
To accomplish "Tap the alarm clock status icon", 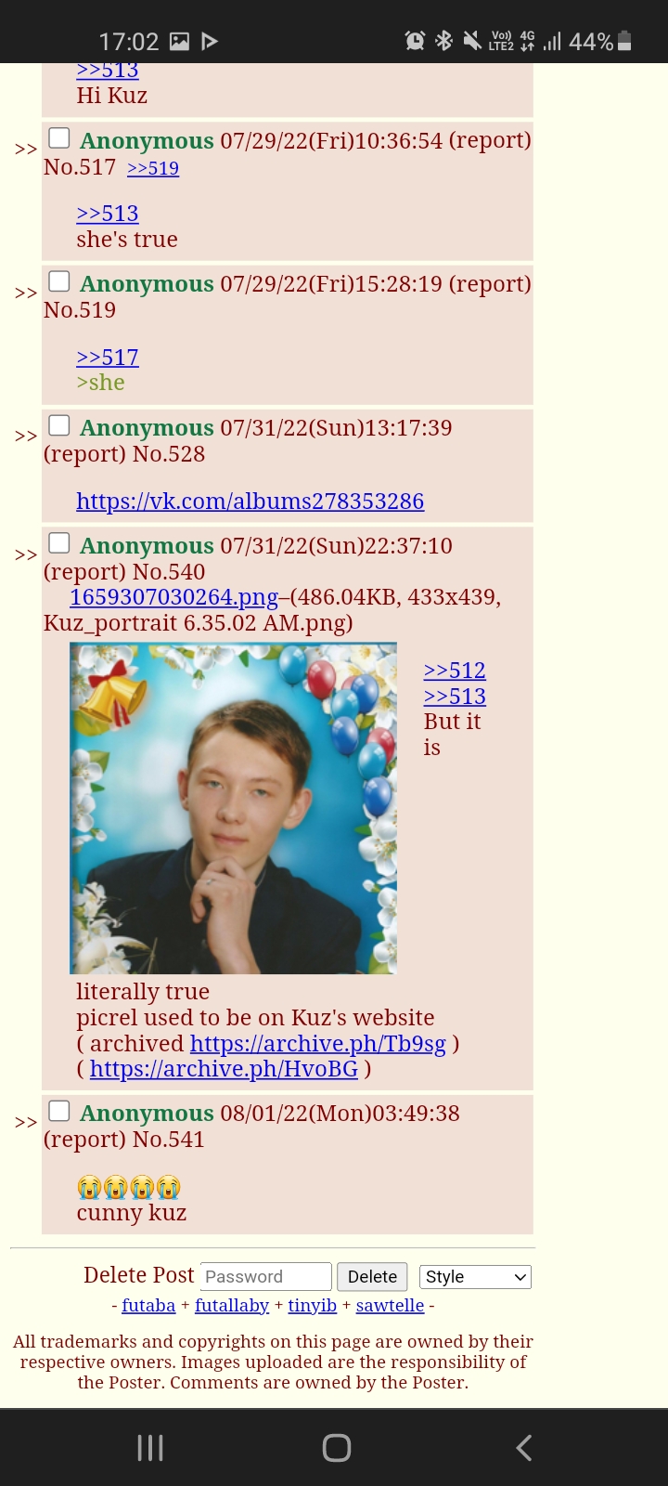I will point(415,41).
